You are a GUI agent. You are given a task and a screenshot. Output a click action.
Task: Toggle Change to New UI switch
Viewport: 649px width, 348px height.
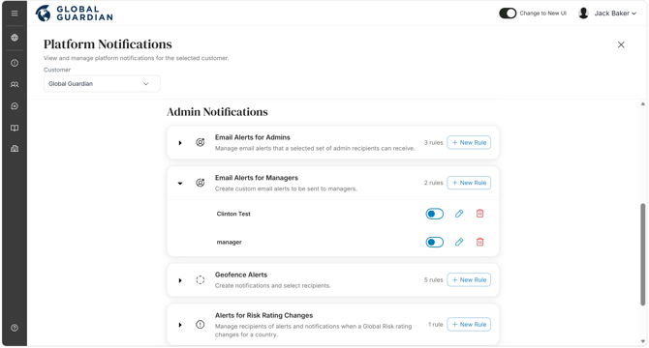click(508, 14)
